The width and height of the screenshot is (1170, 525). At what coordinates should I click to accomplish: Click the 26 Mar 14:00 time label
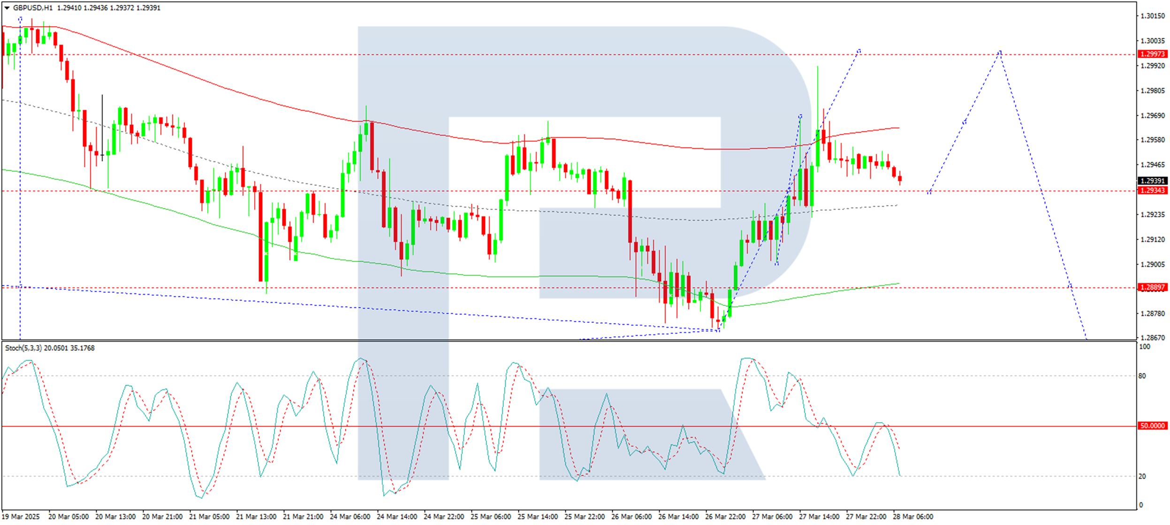coord(678,517)
